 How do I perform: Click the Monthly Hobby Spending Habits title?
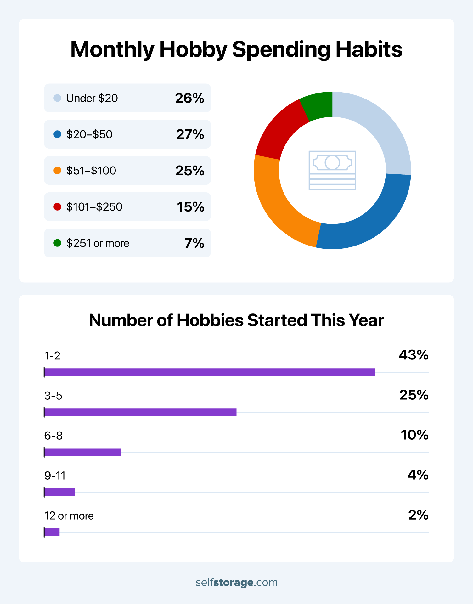(x=236, y=49)
